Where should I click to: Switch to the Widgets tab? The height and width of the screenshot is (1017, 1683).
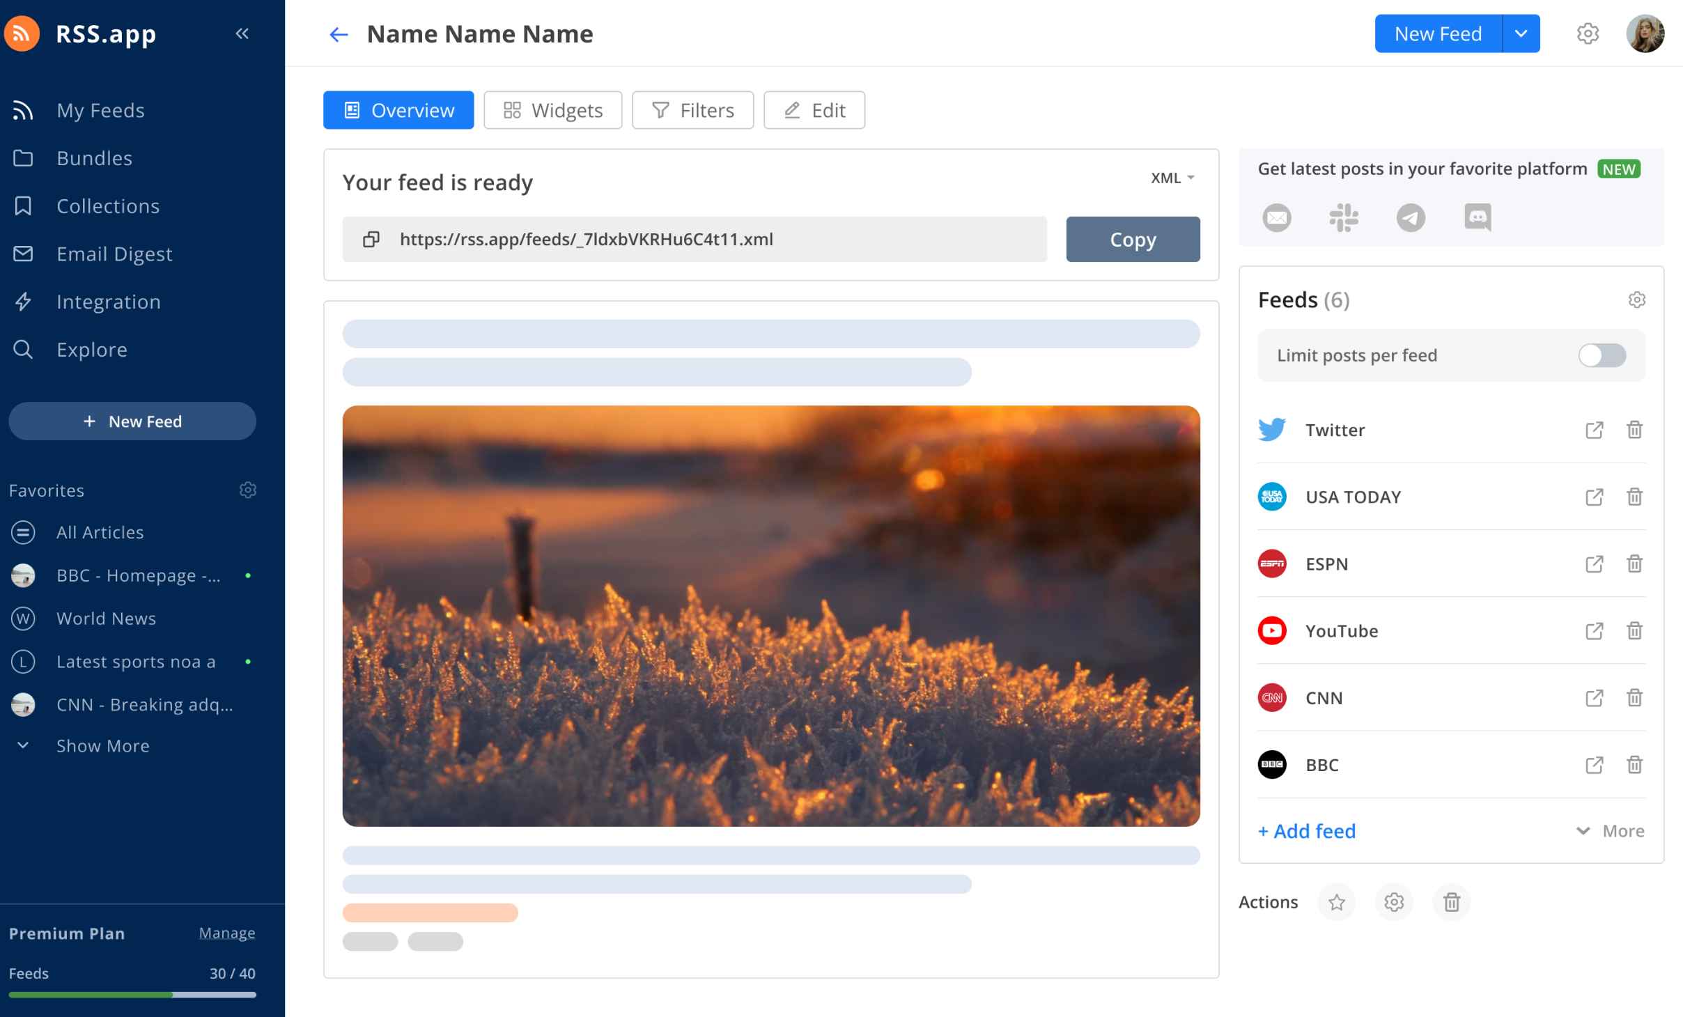pos(552,109)
